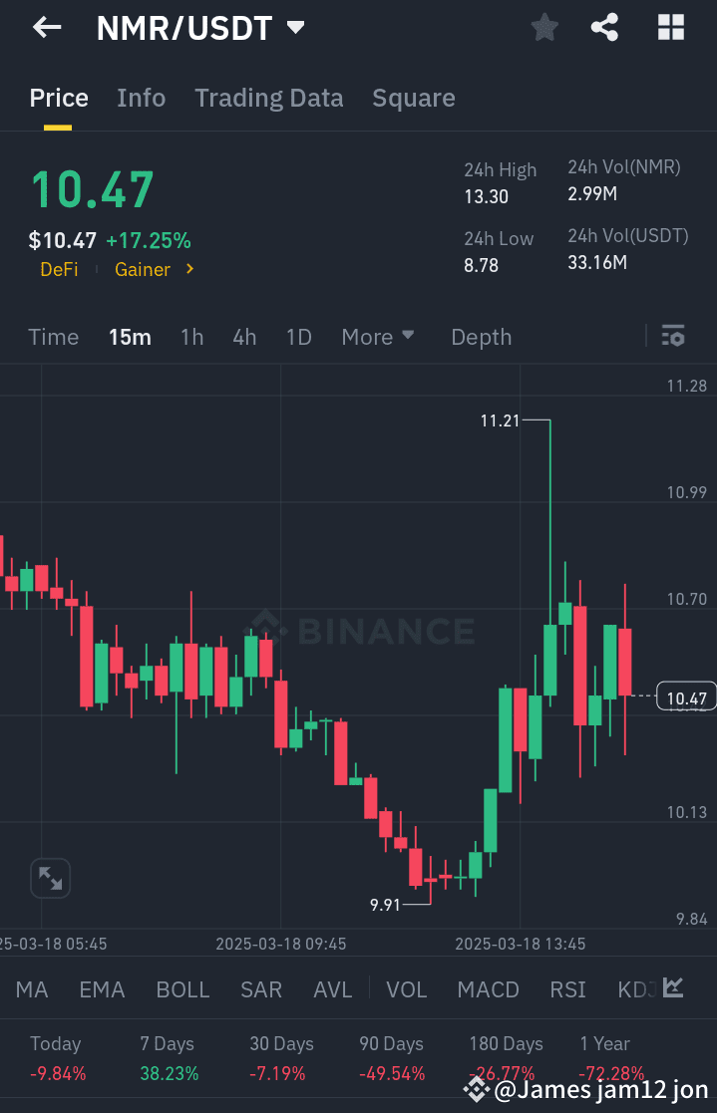Click the 9.84 price axis label
This screenshot has height=1113, width=717.
(x=691, y=920)
